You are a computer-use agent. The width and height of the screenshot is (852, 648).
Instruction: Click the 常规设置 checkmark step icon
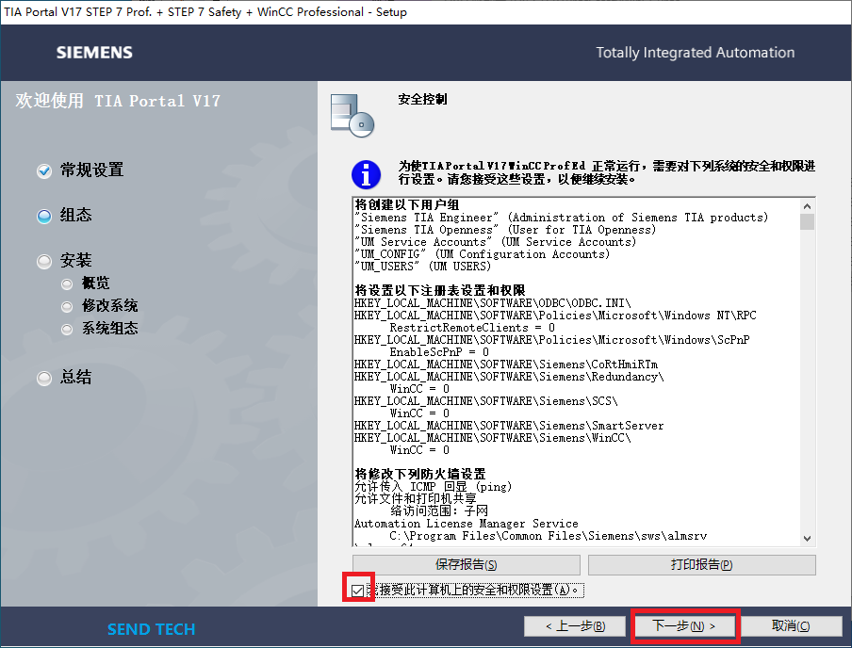coord(44,170)
